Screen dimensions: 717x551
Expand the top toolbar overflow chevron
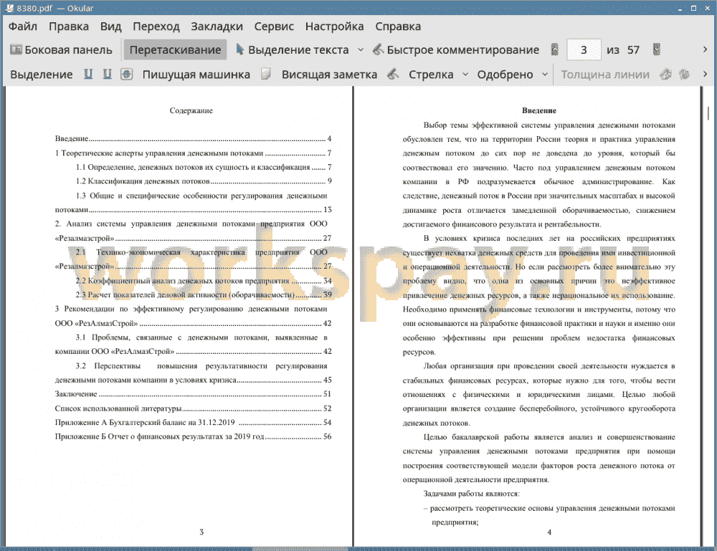[x=705, y=49]
